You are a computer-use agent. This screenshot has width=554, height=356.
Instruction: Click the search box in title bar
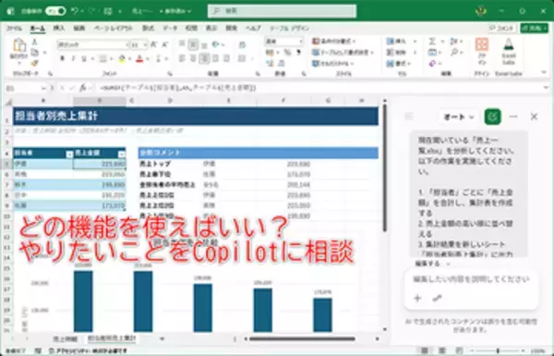coord(282,11)
